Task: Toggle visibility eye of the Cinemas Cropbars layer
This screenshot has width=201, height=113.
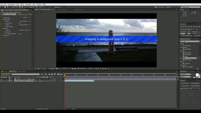Action: coord(1,79)
